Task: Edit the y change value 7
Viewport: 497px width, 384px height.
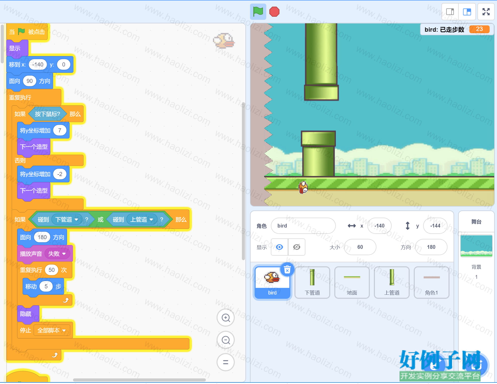Action: 60,130
